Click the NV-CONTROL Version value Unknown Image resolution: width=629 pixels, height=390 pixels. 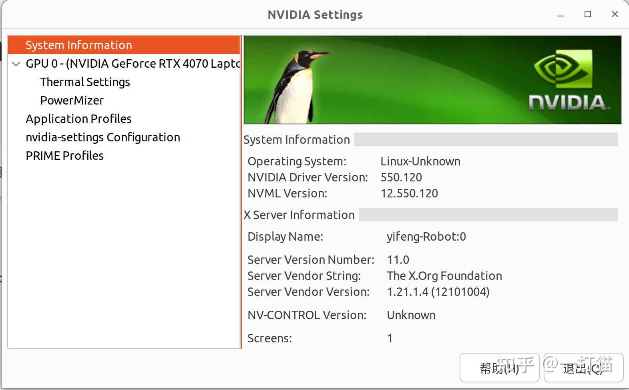[x=411, y=315]
